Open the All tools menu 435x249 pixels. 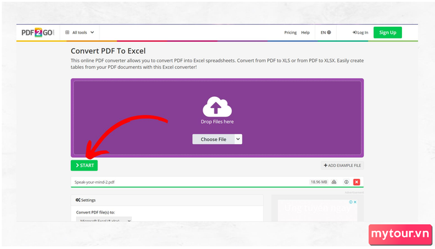[80, 32]
